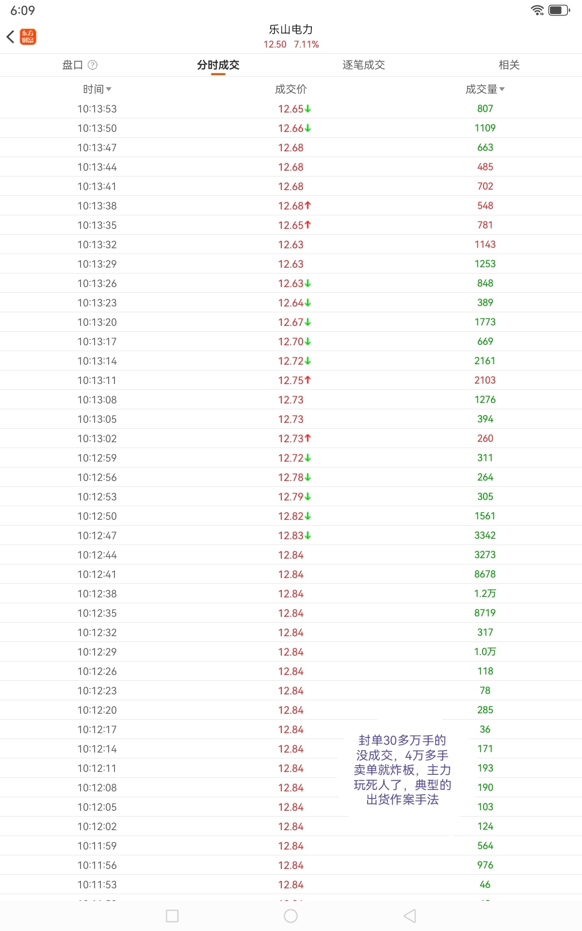
Task: Tap the Android home circle button
Action: pos(291,916)
